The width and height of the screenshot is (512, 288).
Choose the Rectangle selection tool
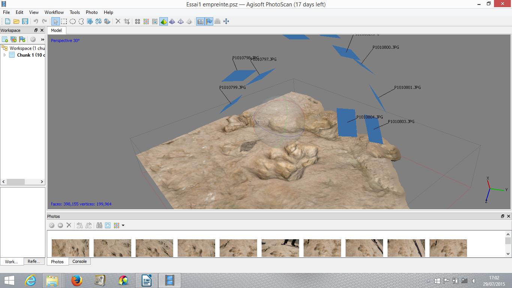click(64, 21)
